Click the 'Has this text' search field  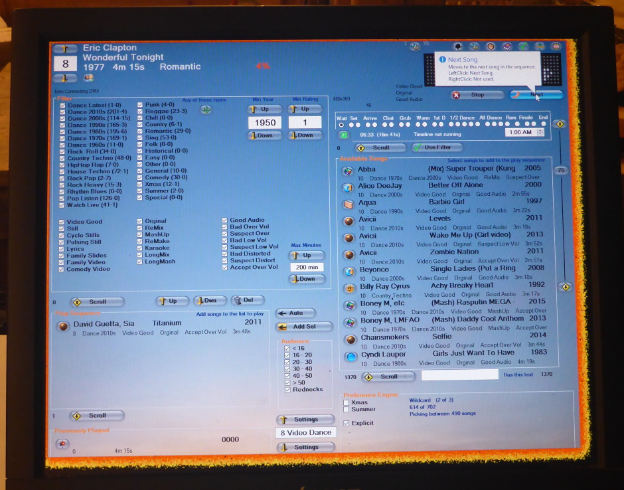click(x=459, y=374)
